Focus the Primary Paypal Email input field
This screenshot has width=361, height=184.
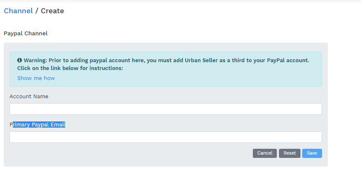tap(165, 137)
